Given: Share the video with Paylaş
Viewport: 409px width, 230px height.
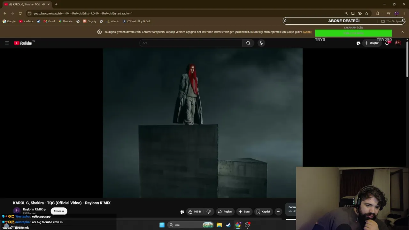Looking at the screenshot, I should click(x=225, y=211).
